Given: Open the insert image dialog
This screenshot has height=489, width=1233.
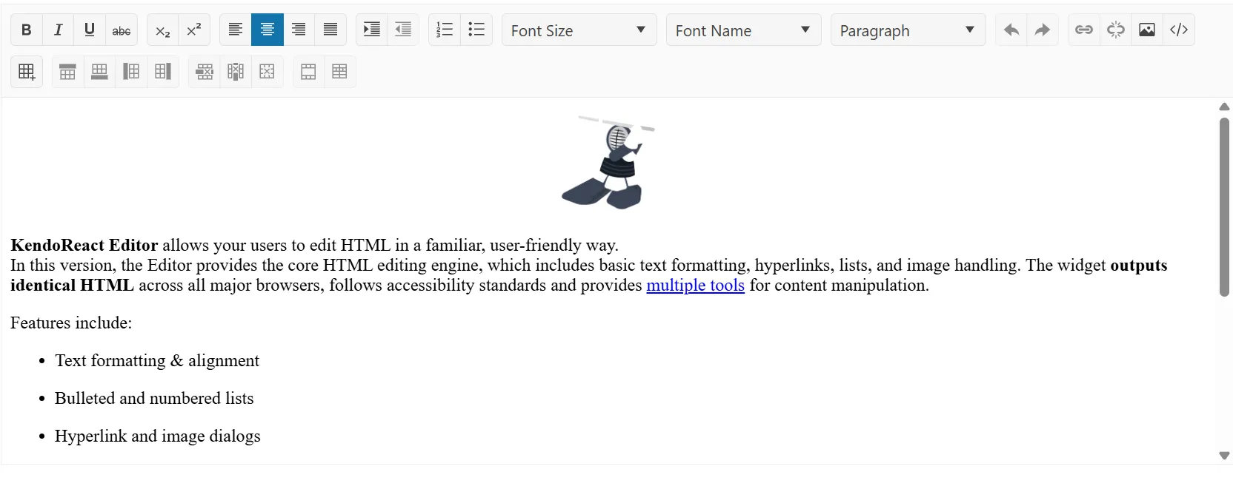Looking at the screenshot, I should (1147, 30).
